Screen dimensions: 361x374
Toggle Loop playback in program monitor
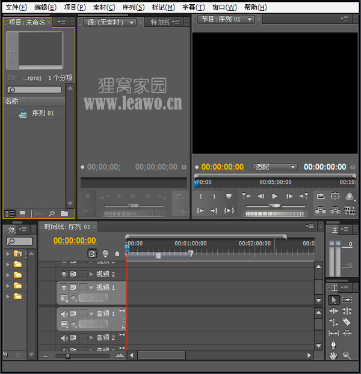point(321,196)
